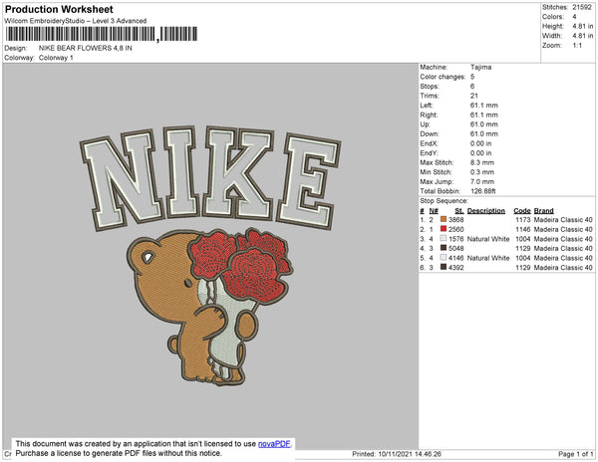Click thread code '1146' in stop row 2
598x462 pixels.
click(x=523, y=229)
